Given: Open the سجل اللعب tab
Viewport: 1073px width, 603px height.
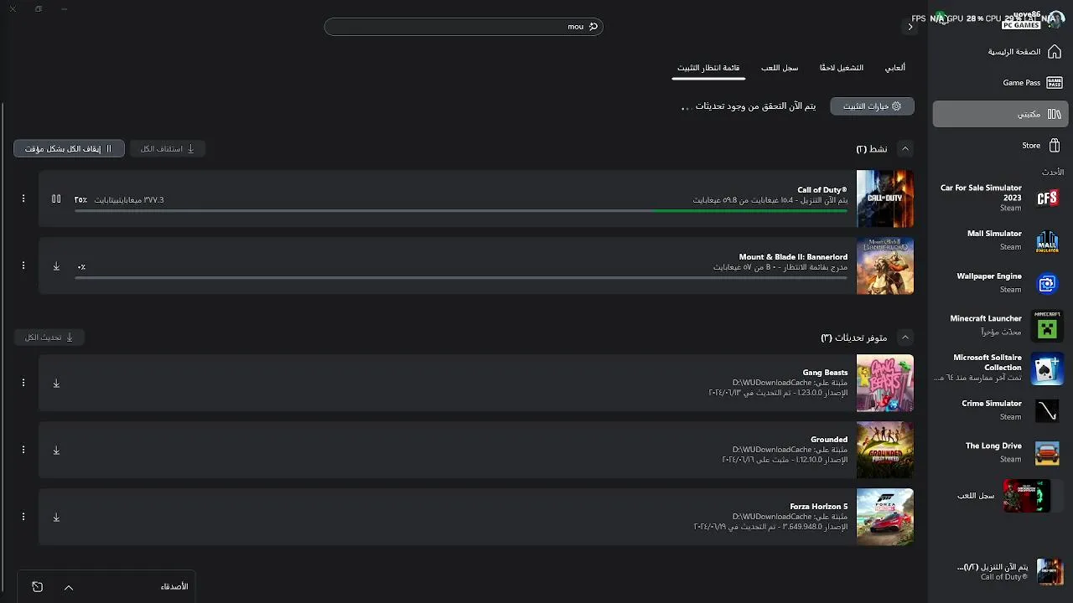Looking at the screenshot, I should coord(779,68).
